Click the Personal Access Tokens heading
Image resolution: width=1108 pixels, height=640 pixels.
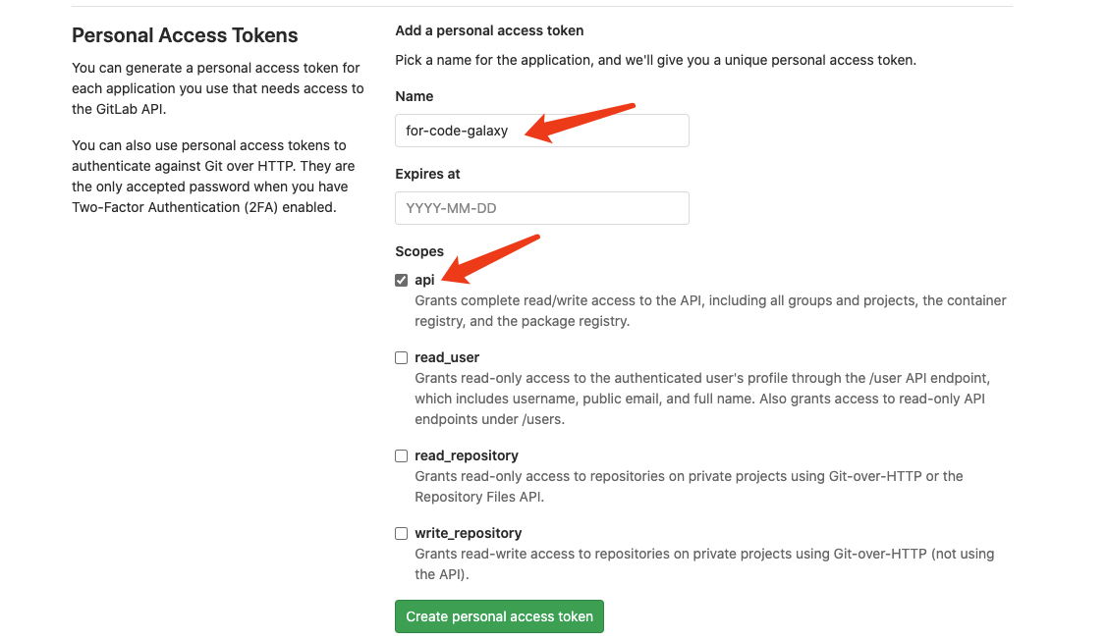[x=185, y=35]
